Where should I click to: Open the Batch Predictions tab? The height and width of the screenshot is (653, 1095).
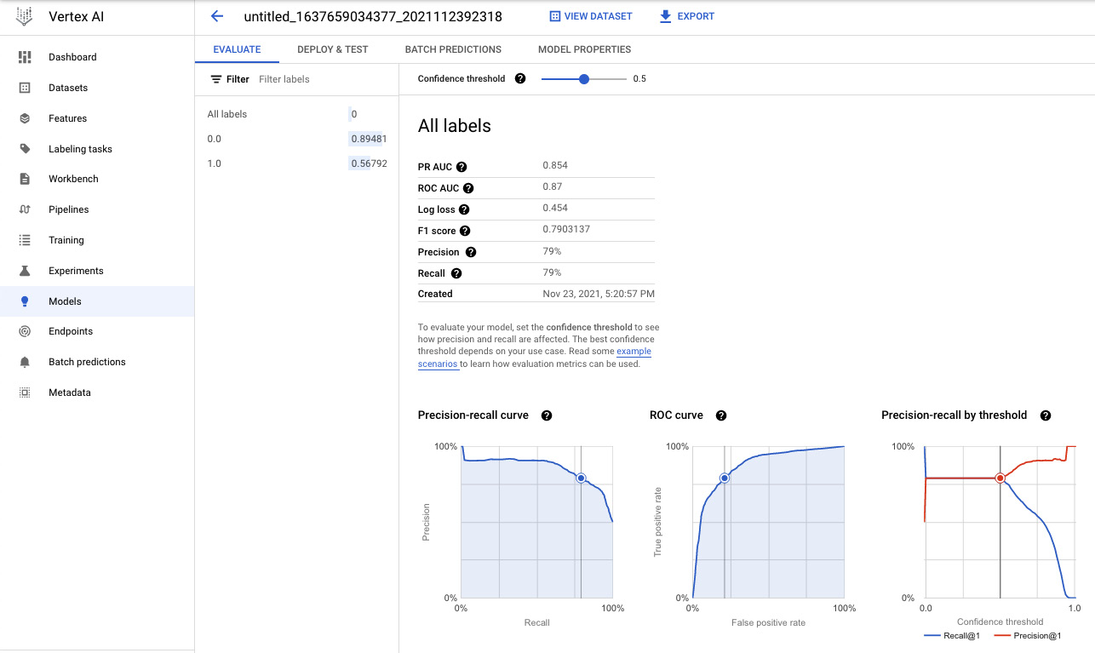click(x=453, y=49)
